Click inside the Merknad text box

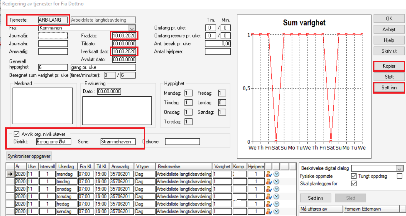(43, 106)
